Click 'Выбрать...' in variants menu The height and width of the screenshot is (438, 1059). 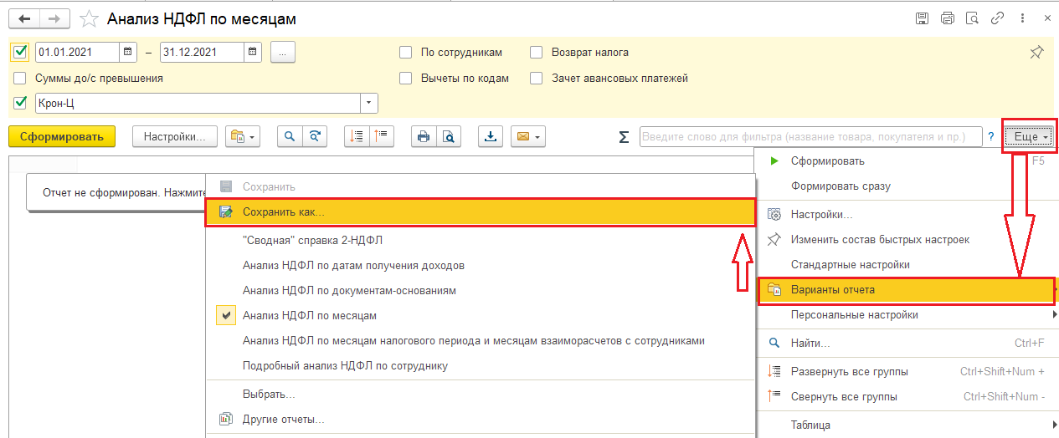tap(480, 394)
